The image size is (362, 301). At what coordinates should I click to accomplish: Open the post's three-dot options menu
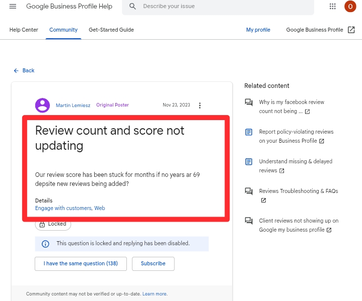[200, 106]
